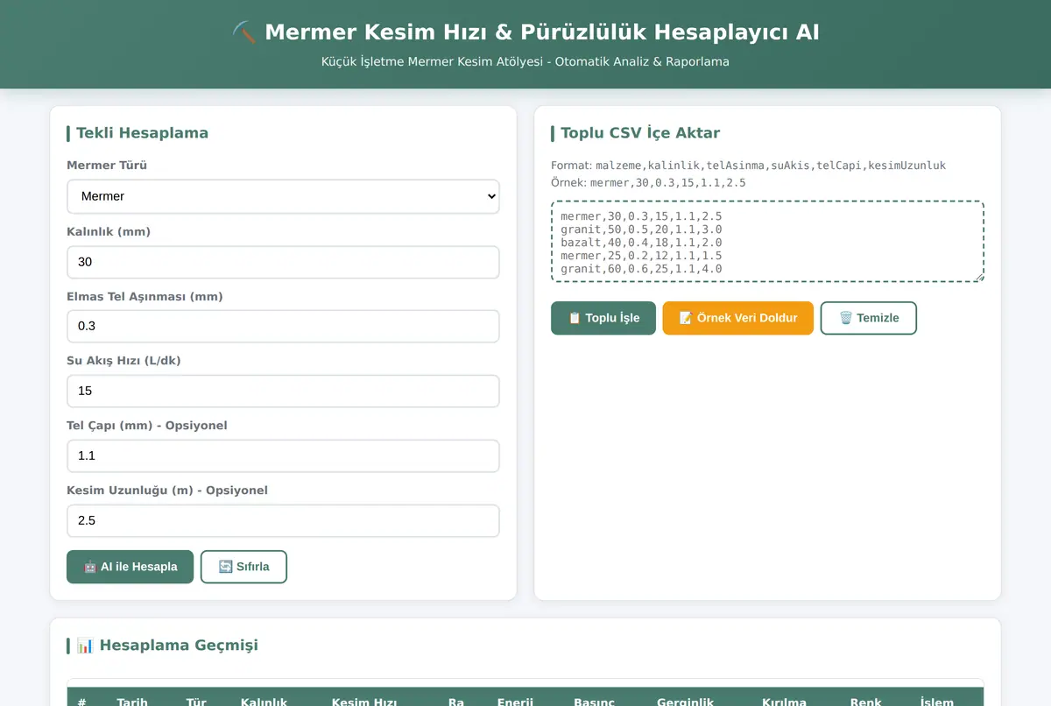Click the Kesim Uzunluğu input field

(283, 520)
